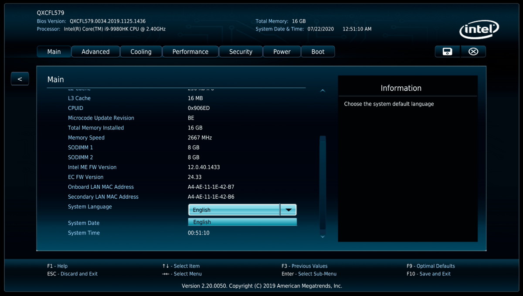Click the 00:51:10 System Time value
Screen dimensions: 523x296
tap(199, 233)
